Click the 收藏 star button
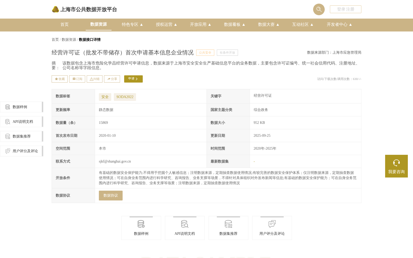This screenshot has width=413, height=258. 60,79
